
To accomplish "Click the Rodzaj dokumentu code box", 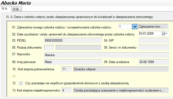I will pos(49,47).
